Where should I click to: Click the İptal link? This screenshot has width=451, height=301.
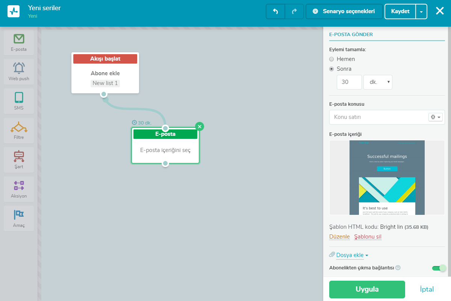(x=427, y=289)
